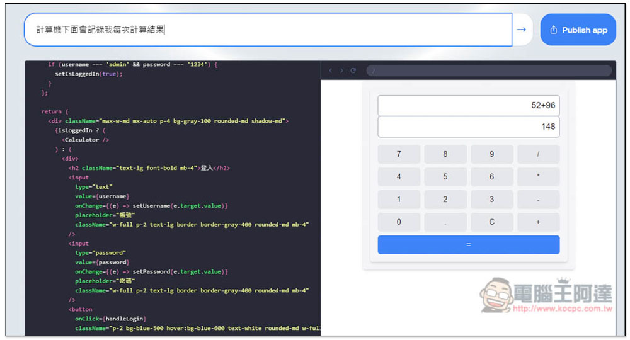Tap calculator key 6

pos(492,177)
